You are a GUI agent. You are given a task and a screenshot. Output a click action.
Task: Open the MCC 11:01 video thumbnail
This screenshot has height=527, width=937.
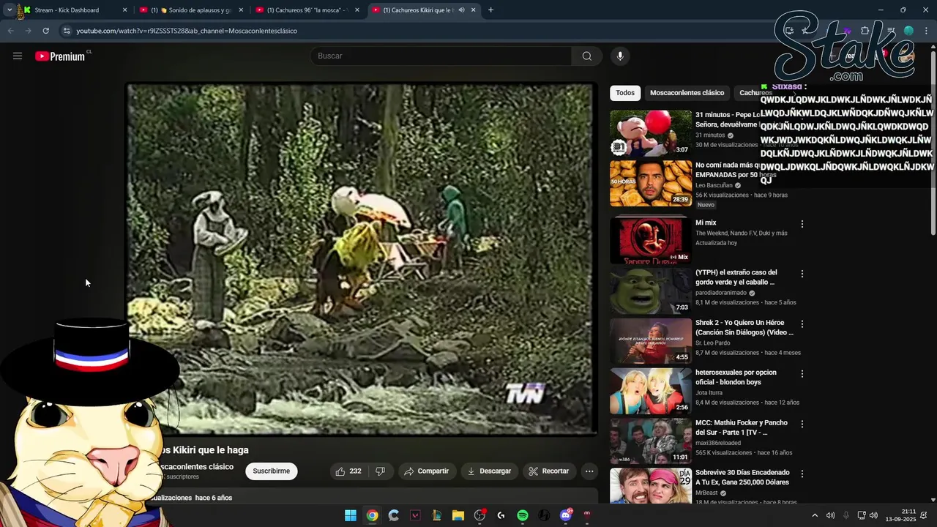coord(651,441)
